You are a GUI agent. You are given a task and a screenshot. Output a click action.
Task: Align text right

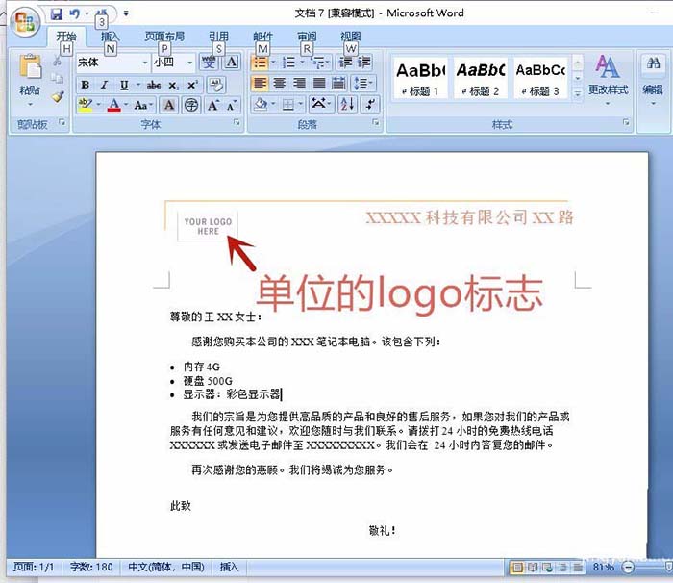coord(299,83)
